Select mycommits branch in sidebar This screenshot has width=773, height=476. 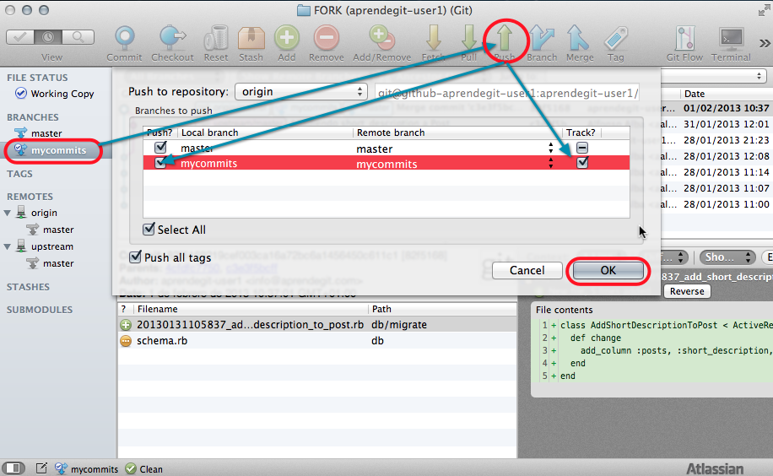pyautogui.click(x=58, y=150)
